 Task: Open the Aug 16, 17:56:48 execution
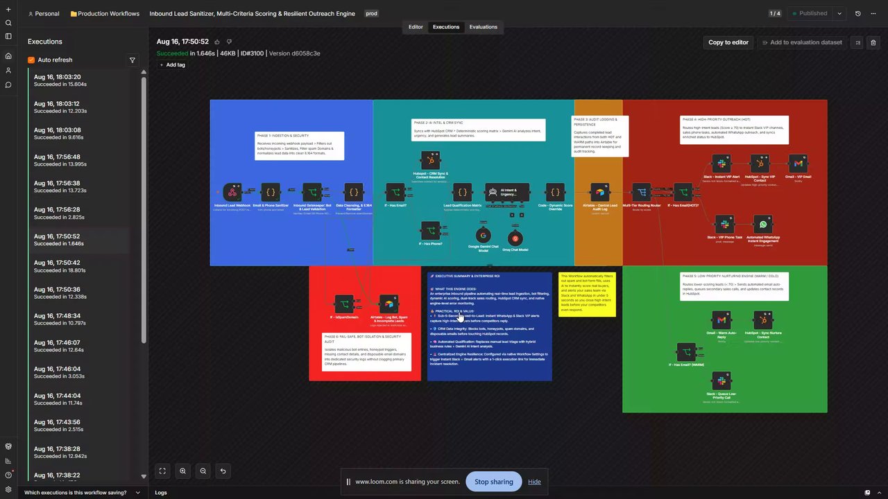tap(80, 160)
